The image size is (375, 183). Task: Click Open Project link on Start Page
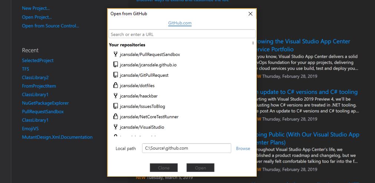click(37, 17)
